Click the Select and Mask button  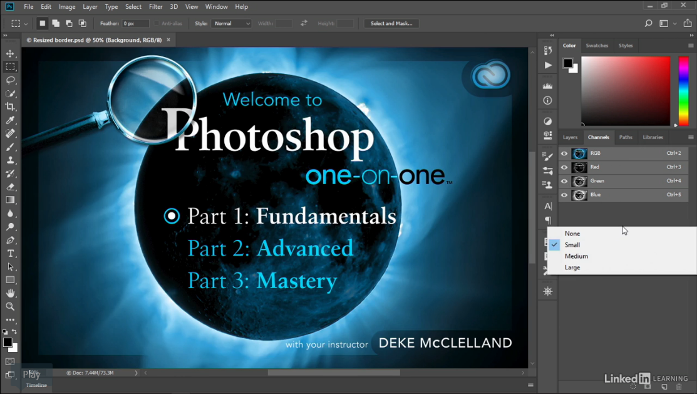click(x=391, y=24)
